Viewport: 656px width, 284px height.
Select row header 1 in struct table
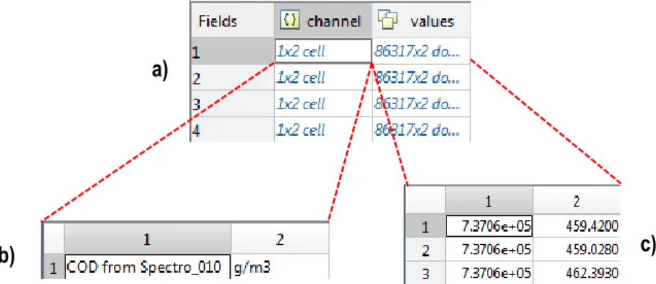tap(232, 51)
